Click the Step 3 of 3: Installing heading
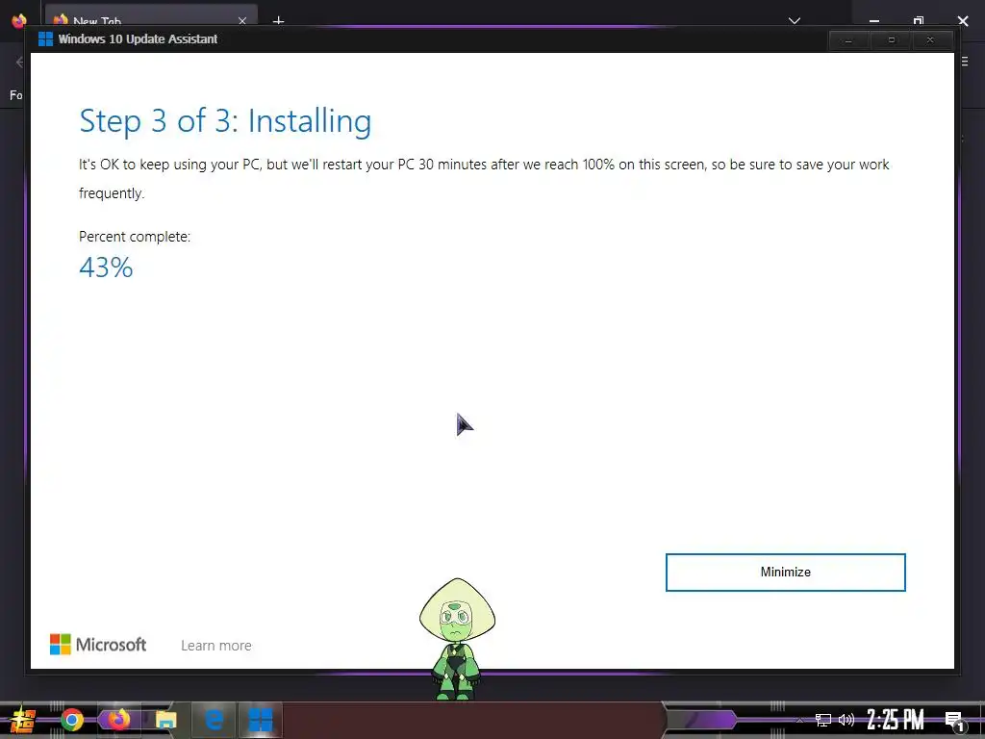 225,120
